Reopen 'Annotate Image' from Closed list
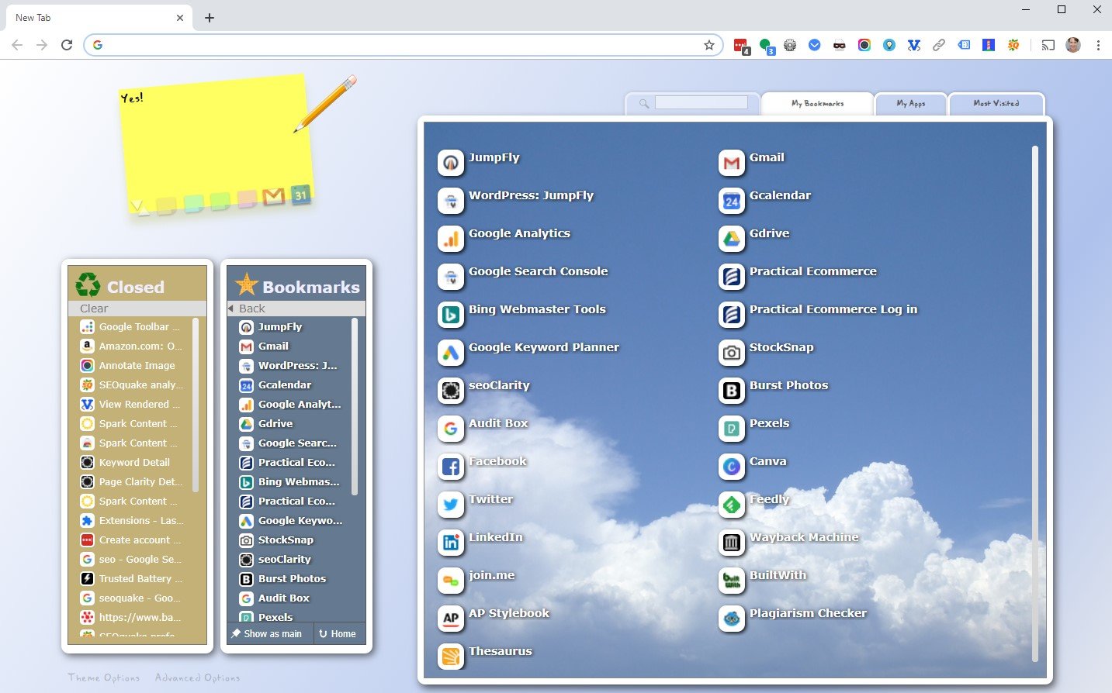Viewport: 1112px width, 693px height. click(137, 366)
